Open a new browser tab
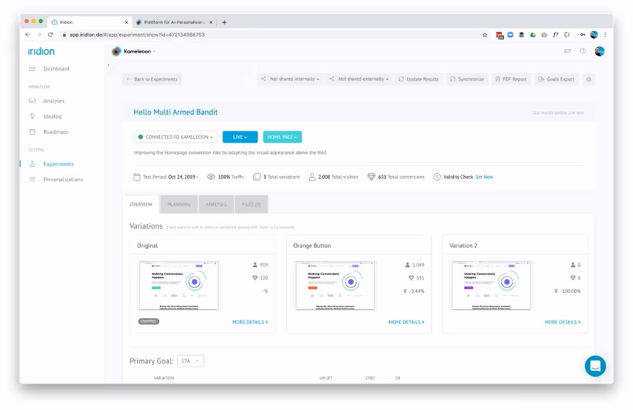Viewport: 633px width, 410px height. point(224,22)
